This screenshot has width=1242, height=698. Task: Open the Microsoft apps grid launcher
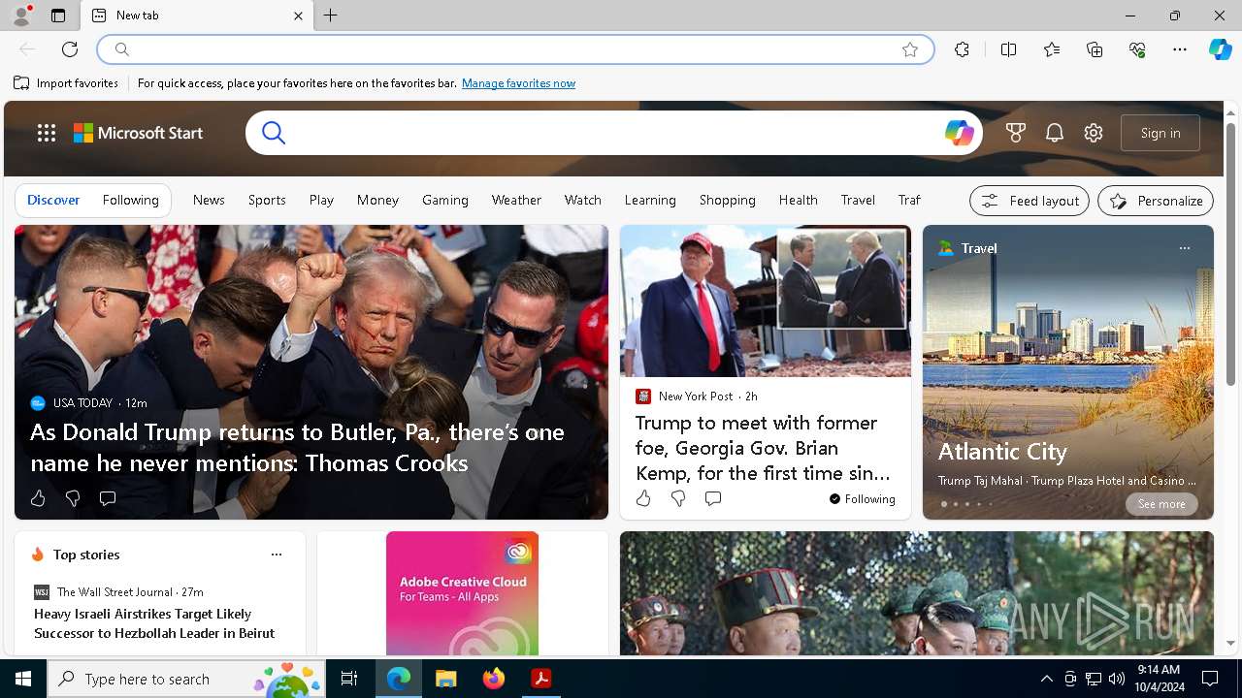tap(47, 133)
